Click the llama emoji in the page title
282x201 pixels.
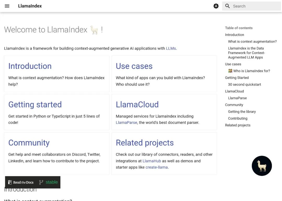(x=94, y=30)
